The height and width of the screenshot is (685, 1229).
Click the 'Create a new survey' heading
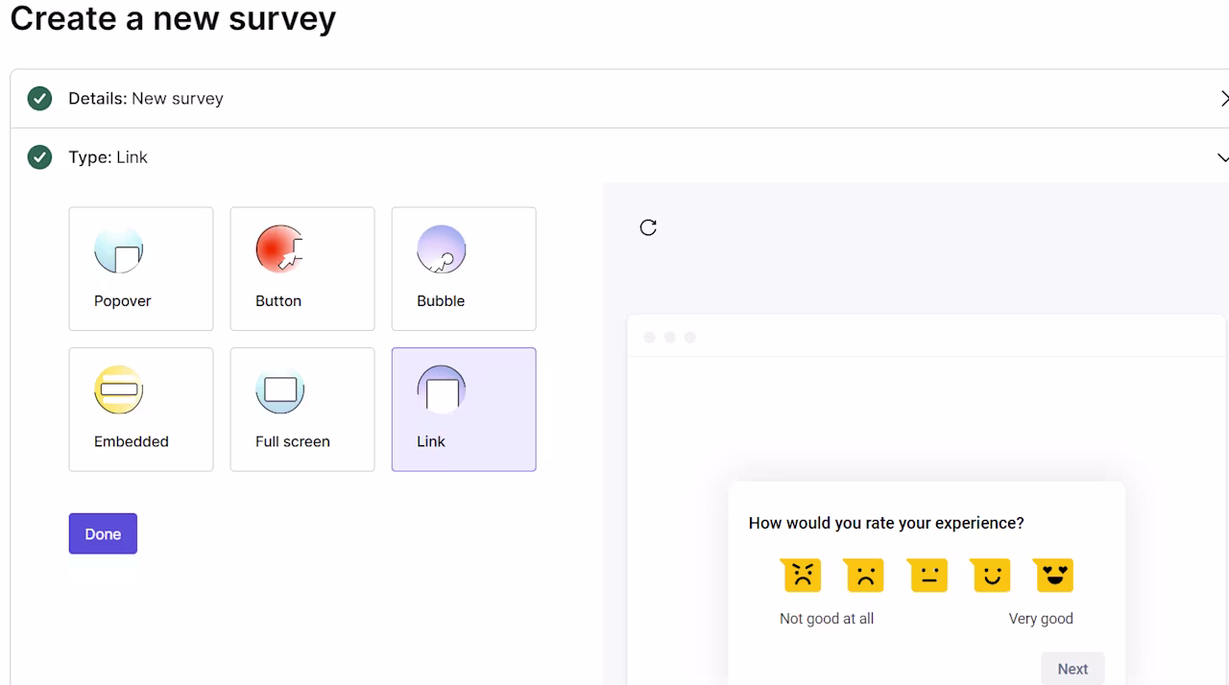tap(173, 17)
